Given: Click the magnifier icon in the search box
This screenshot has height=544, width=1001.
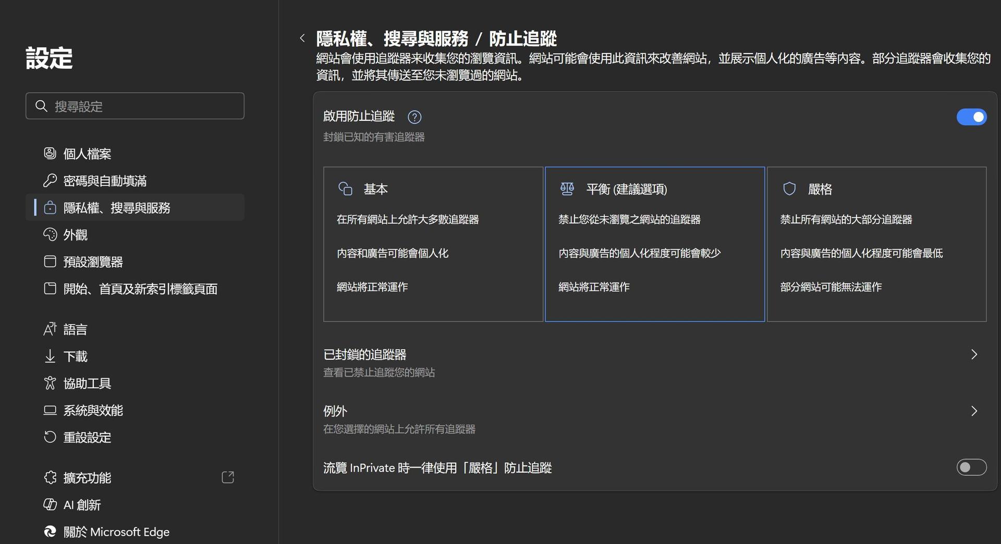Looking at the screenshot, I should [41, 106].
